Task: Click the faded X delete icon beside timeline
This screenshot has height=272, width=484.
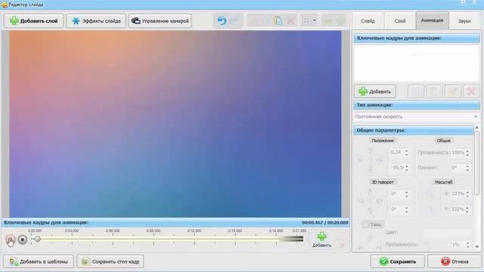Action: 342,246
